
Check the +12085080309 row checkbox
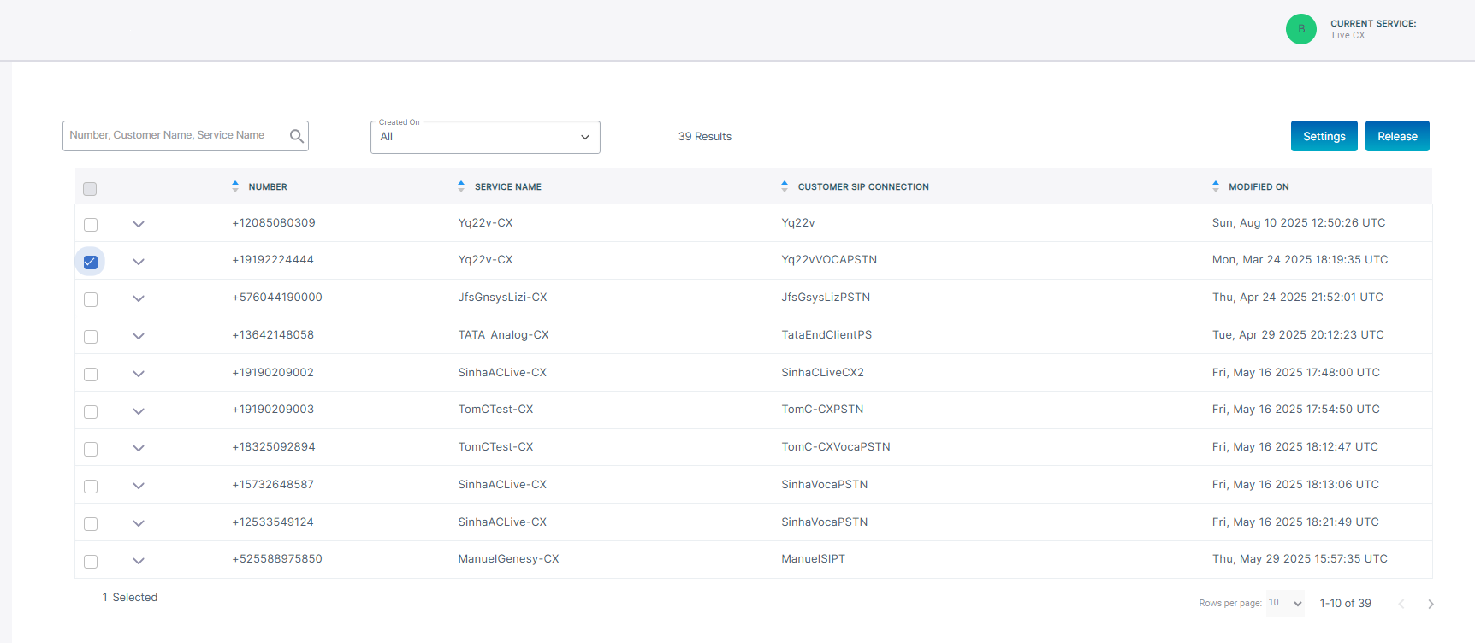91,225
